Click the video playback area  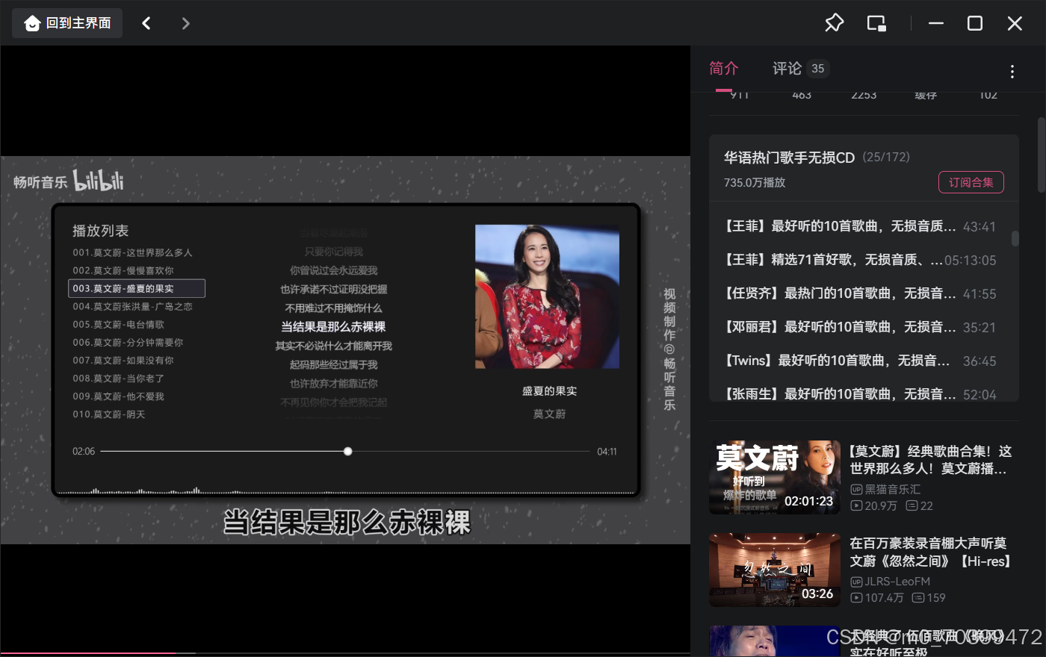pos(345,350)
